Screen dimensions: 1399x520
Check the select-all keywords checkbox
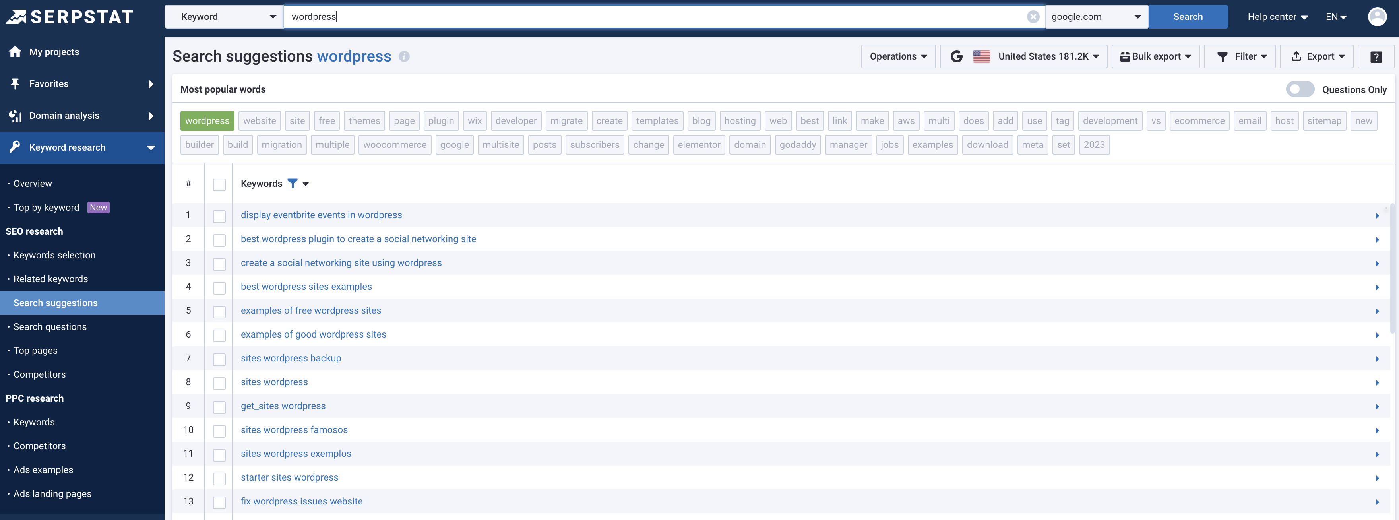click(219, 185)
